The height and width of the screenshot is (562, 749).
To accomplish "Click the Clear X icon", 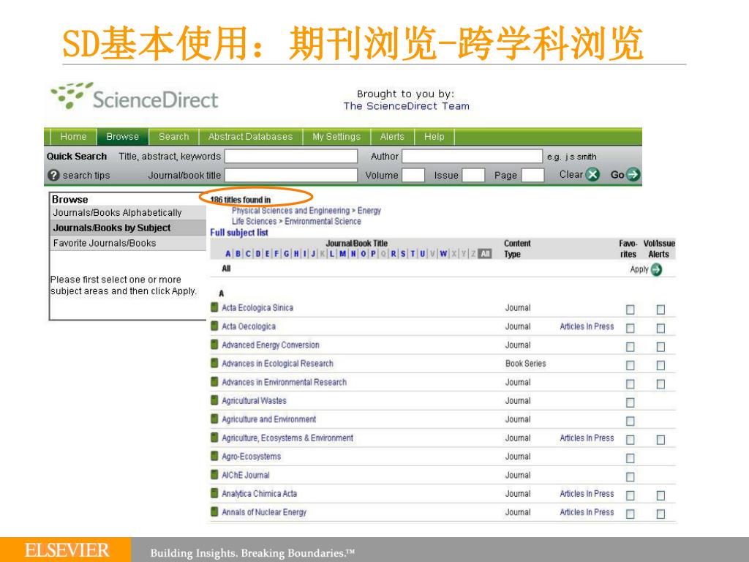I will tap(592, 174).
